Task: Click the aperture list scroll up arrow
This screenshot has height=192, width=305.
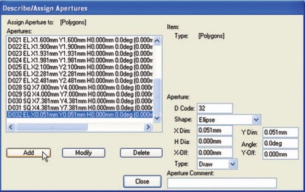Action: pyautogui.click(x=157, y=41)
